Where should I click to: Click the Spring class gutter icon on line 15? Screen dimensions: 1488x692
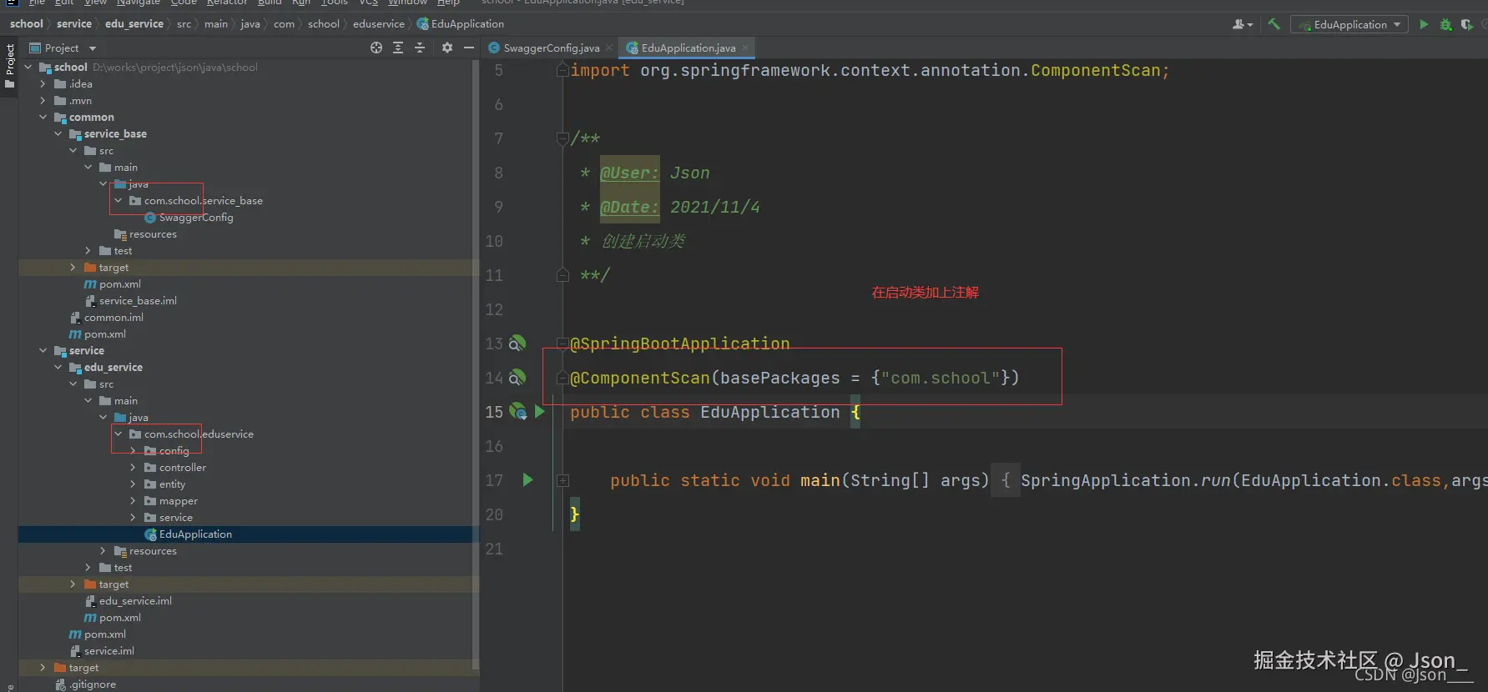(x=517, y=412)
